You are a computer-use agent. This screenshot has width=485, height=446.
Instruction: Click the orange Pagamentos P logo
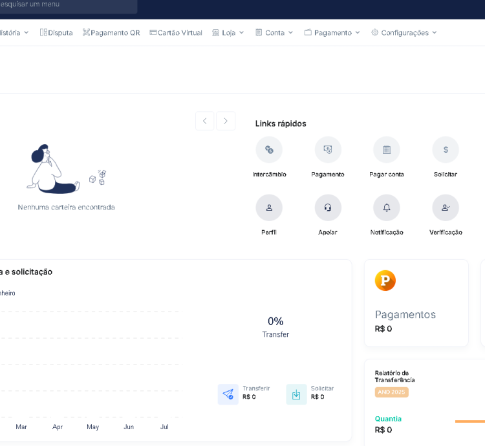pos(385,281)
